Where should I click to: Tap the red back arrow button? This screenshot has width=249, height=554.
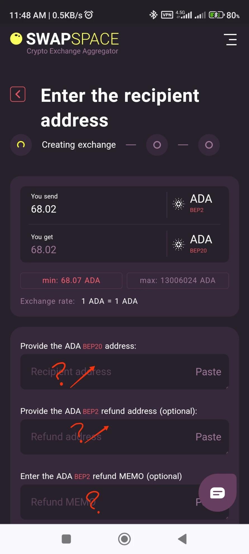coord(18,94)
